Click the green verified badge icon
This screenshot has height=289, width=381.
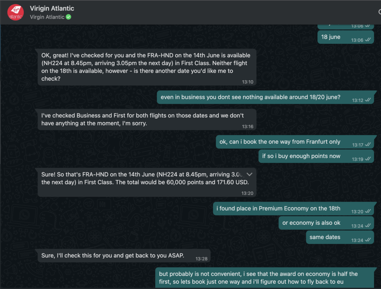click(x=68, y=17)
